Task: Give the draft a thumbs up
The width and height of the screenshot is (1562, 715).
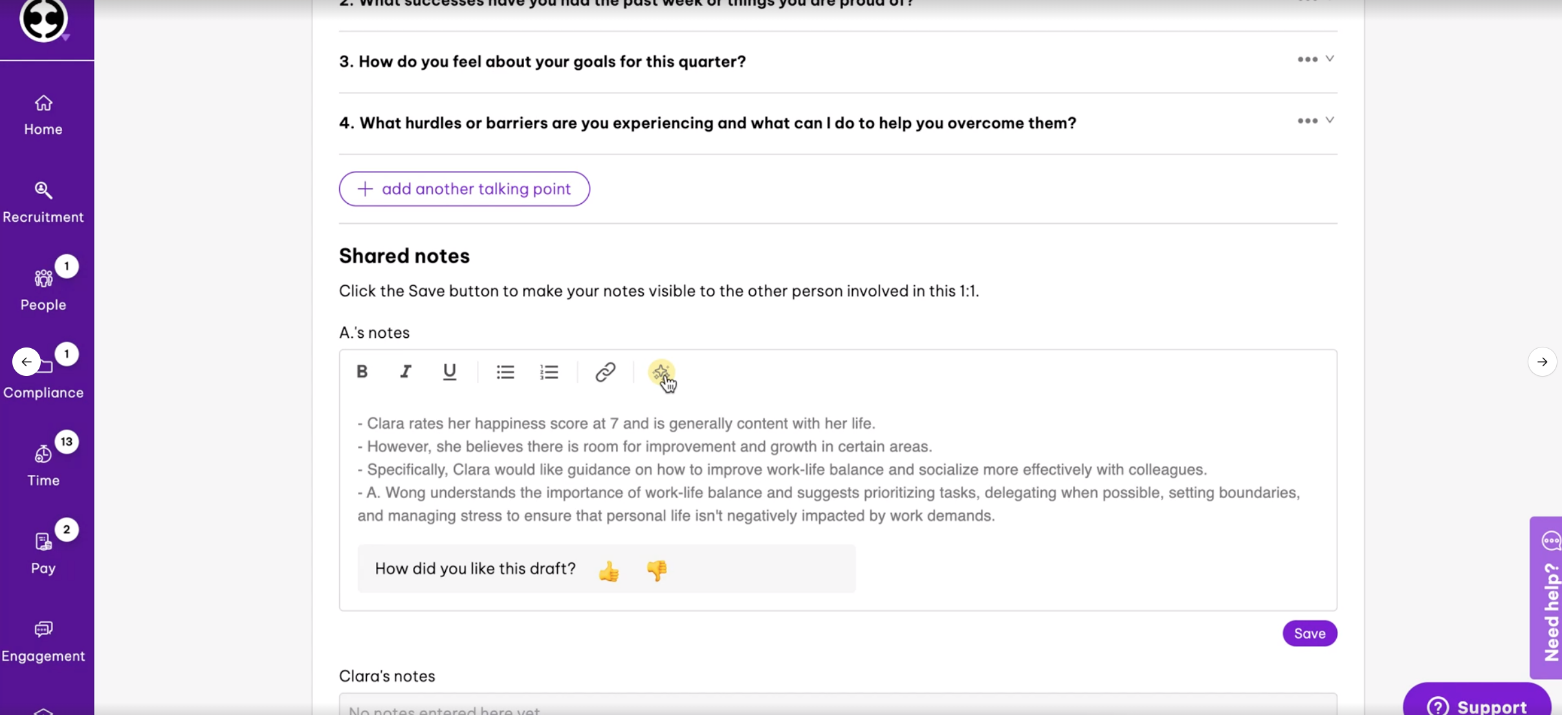Action: [608, 570]
